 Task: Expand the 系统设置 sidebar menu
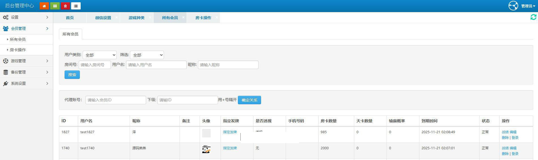[x=26, y=83]
